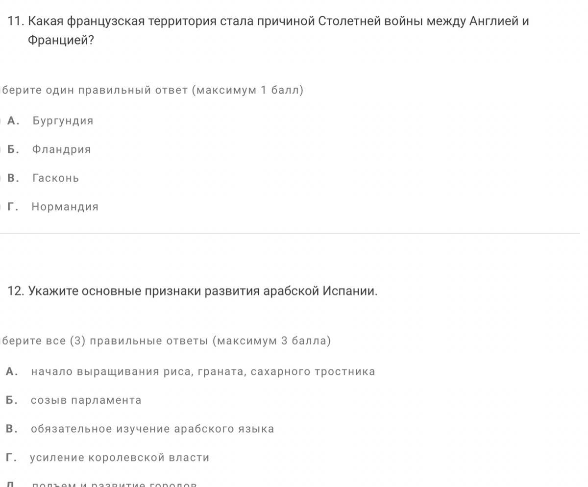Viewport: 588px width, 487px height.
Task: Select the answer "Бургундия" in question 11
Action: coord(63,121)
